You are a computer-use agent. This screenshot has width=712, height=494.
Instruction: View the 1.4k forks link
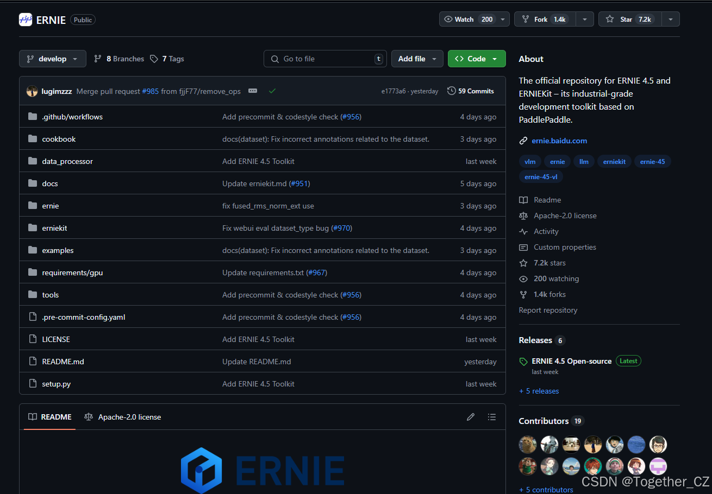549,294
